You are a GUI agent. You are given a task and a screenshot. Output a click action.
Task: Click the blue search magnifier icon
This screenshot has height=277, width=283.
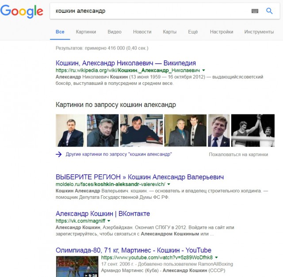coord(269,11)
